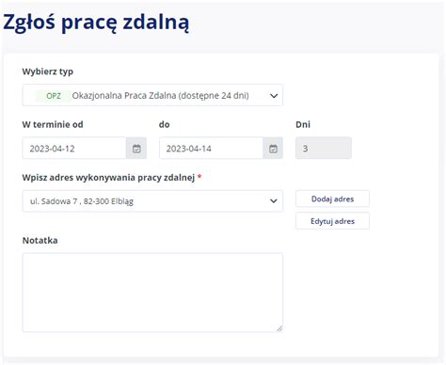
Task: Click the Wpisz adres wykonywania pracy zdalnej label
Action: tap(108, 178)
